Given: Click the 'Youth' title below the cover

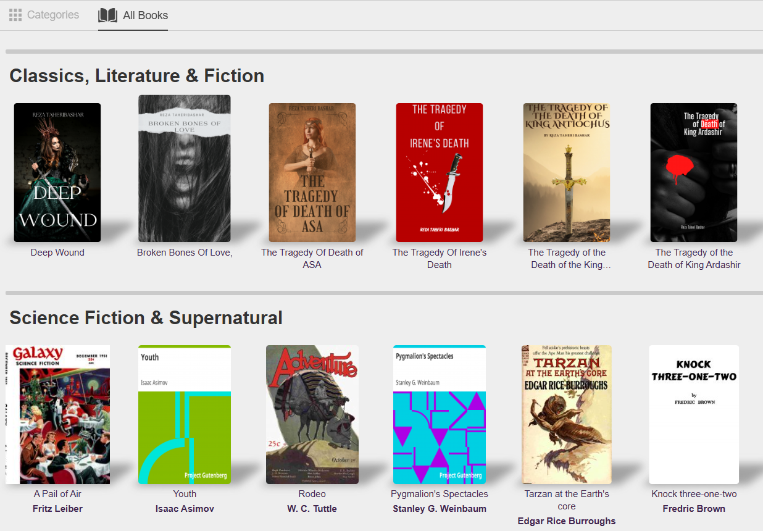Looking at the screenshot, I should [185, 494].
